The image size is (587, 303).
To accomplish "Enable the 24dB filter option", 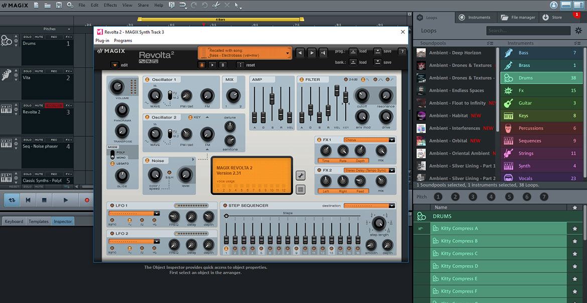I will tap(346, 79).
